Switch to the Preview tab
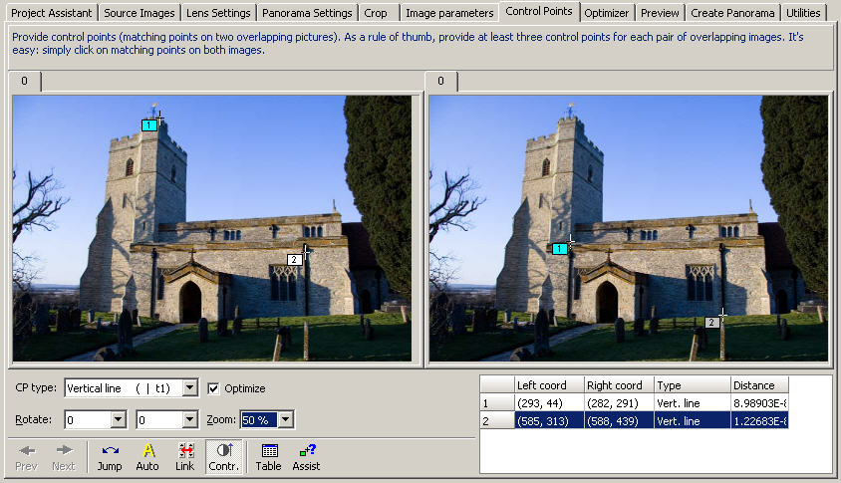This screenshot has height=483, width=841. pos(661,13)
